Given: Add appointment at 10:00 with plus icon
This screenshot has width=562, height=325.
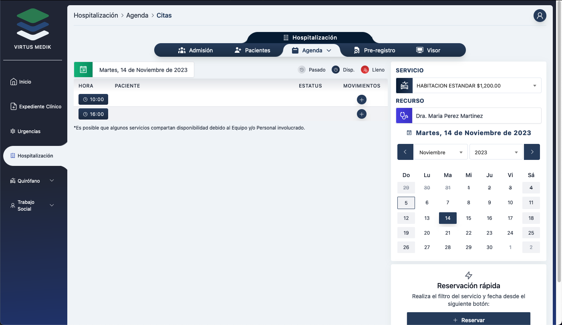Looking at the screenshot, I should pyautogui.click(x=361, y=100).
